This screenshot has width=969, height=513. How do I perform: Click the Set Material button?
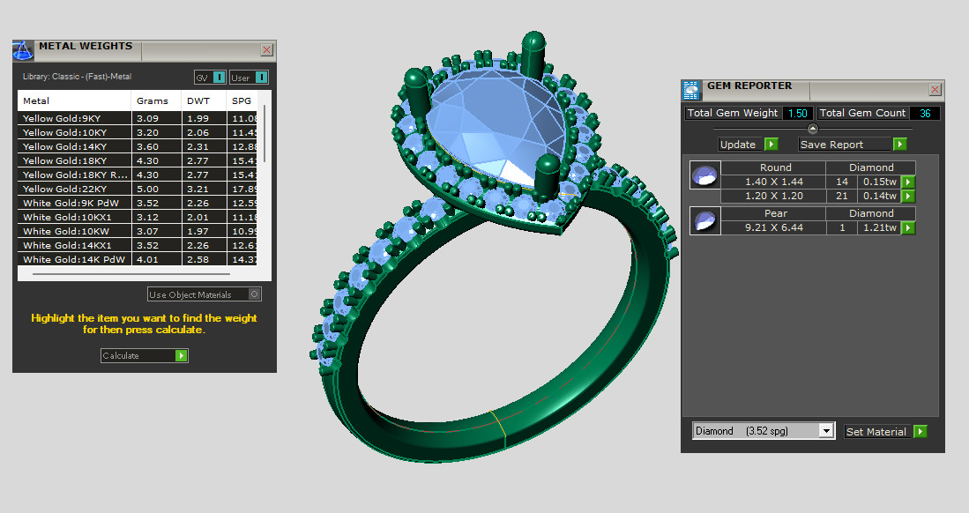[x=878, y=431]
